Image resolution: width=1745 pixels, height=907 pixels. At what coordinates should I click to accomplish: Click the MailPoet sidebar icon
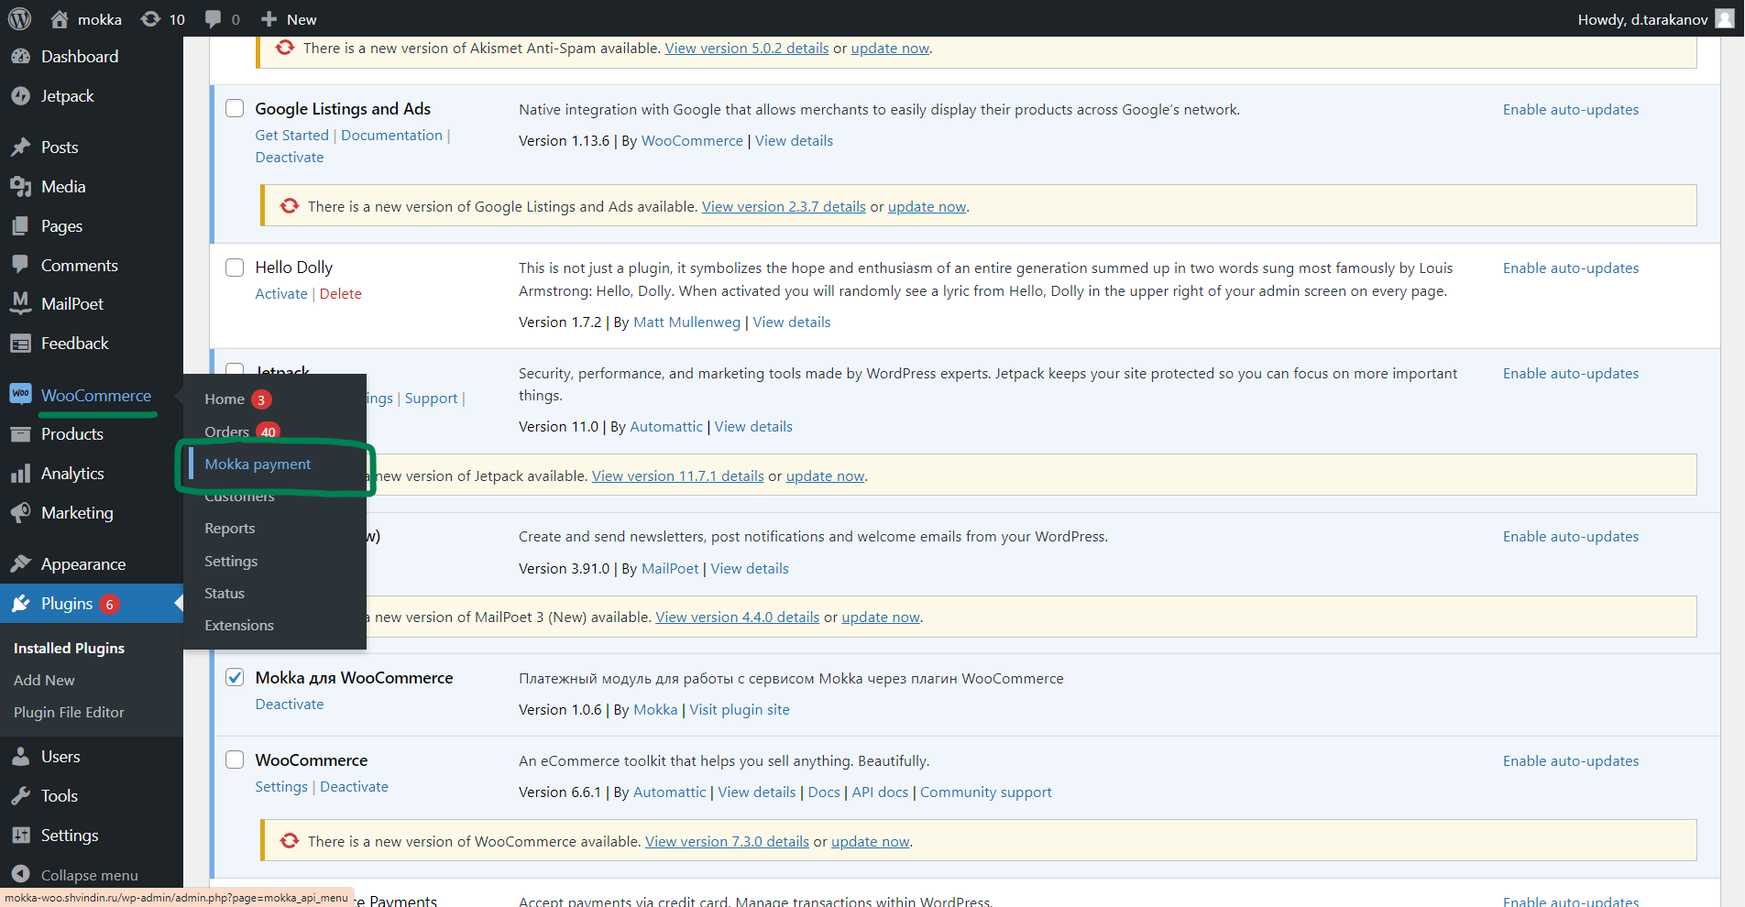(x=20, y=303)
